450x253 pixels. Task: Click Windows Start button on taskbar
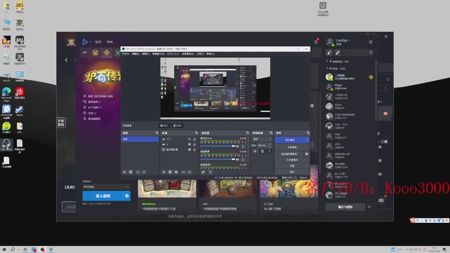(x=4, y=250)
